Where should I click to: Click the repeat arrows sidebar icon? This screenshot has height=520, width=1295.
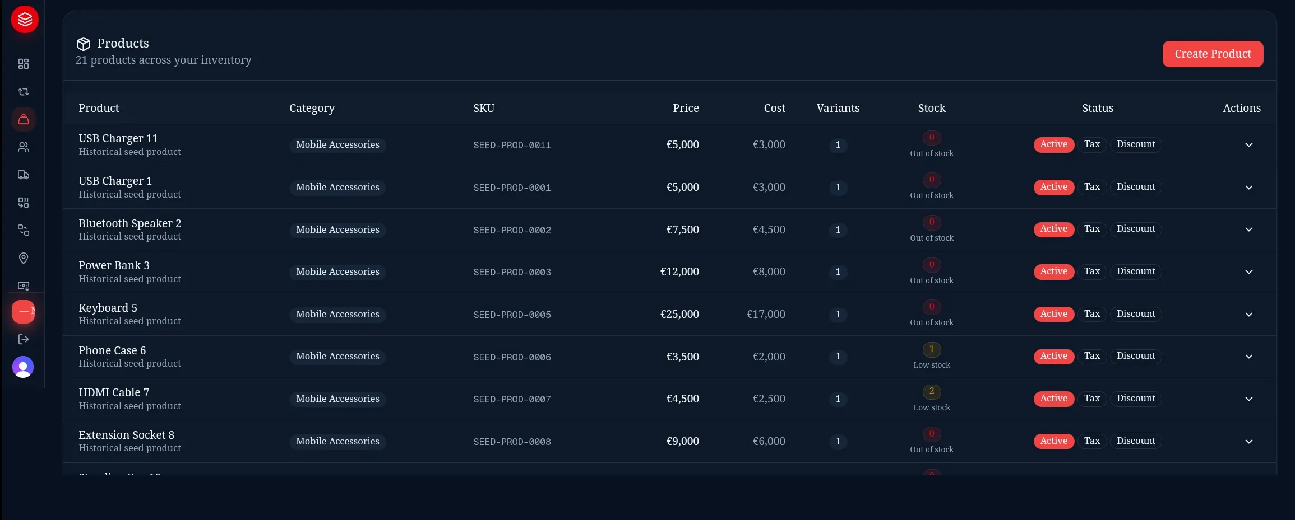pos(24,91)
